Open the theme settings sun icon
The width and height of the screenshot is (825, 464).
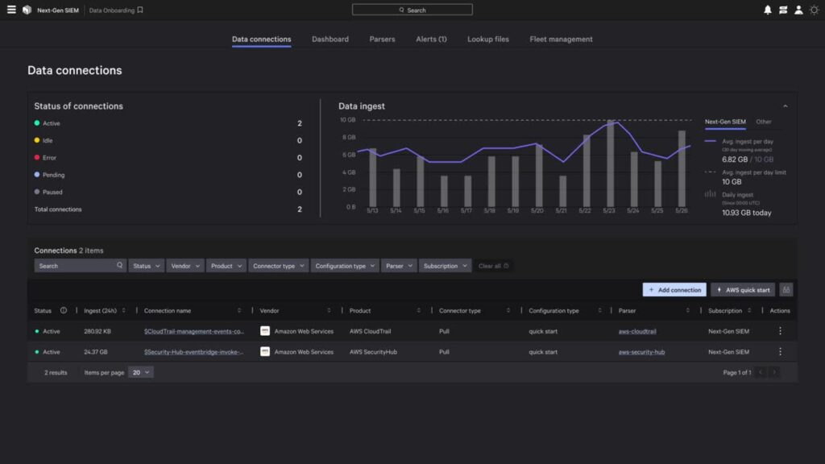pos(813,9)
